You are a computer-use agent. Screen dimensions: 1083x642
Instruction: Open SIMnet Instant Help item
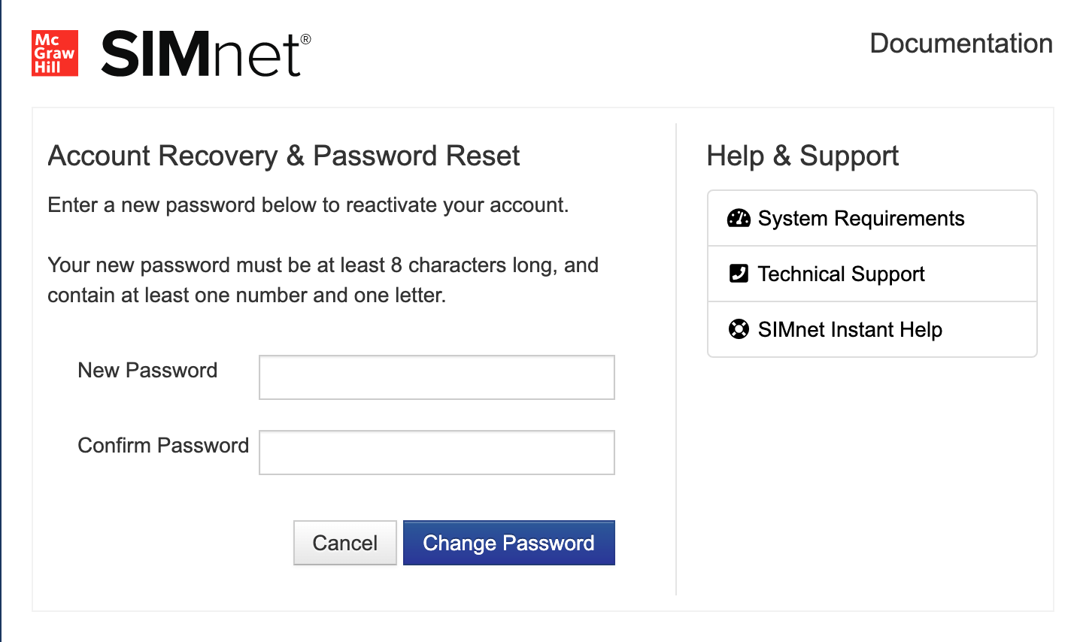[872, 329]
